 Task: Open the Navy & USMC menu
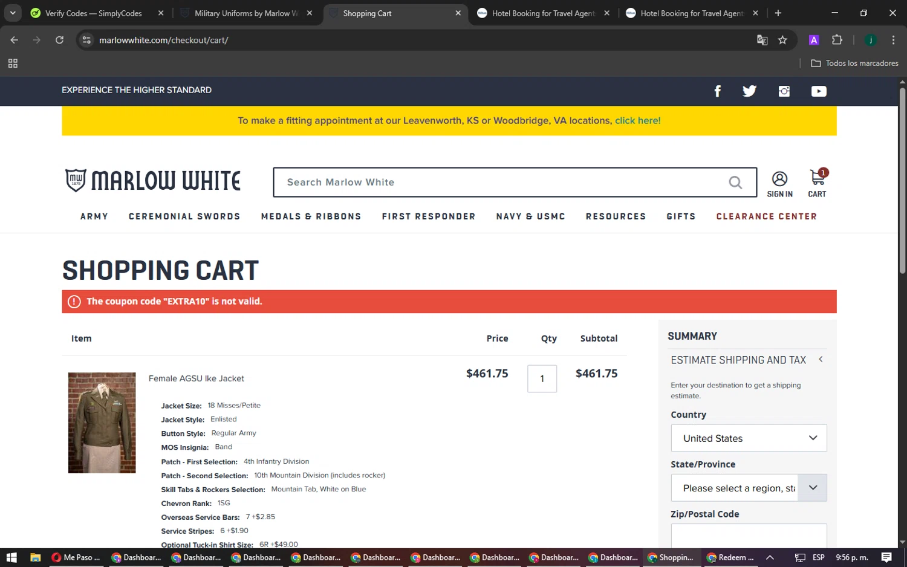point(531,216)
